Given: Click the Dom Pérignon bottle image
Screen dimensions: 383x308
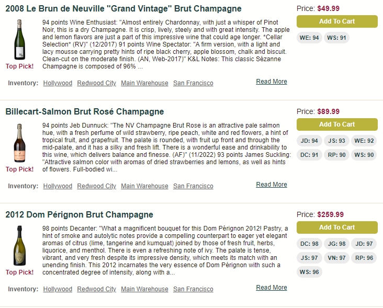Looking at the screenshot, I should tap(19, 246).
